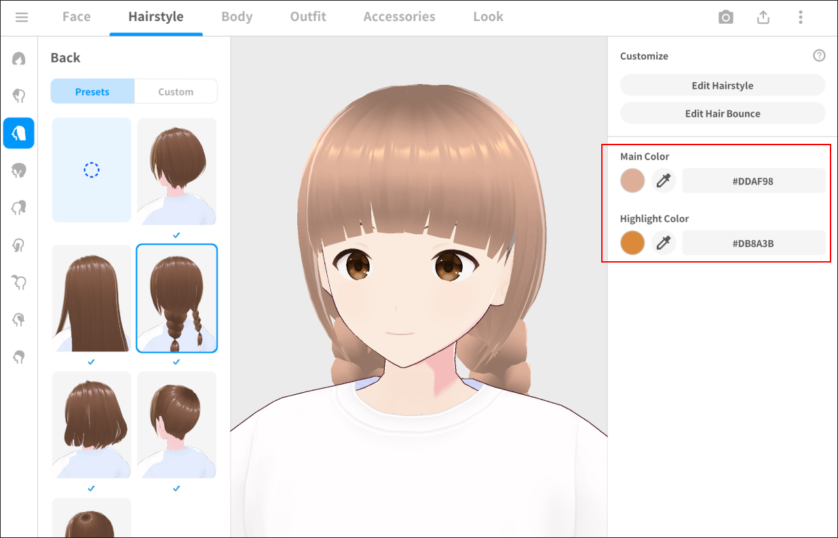Select the highlighted back hair sidebar icon
This screenshot has height=538, width=838.
19,133
